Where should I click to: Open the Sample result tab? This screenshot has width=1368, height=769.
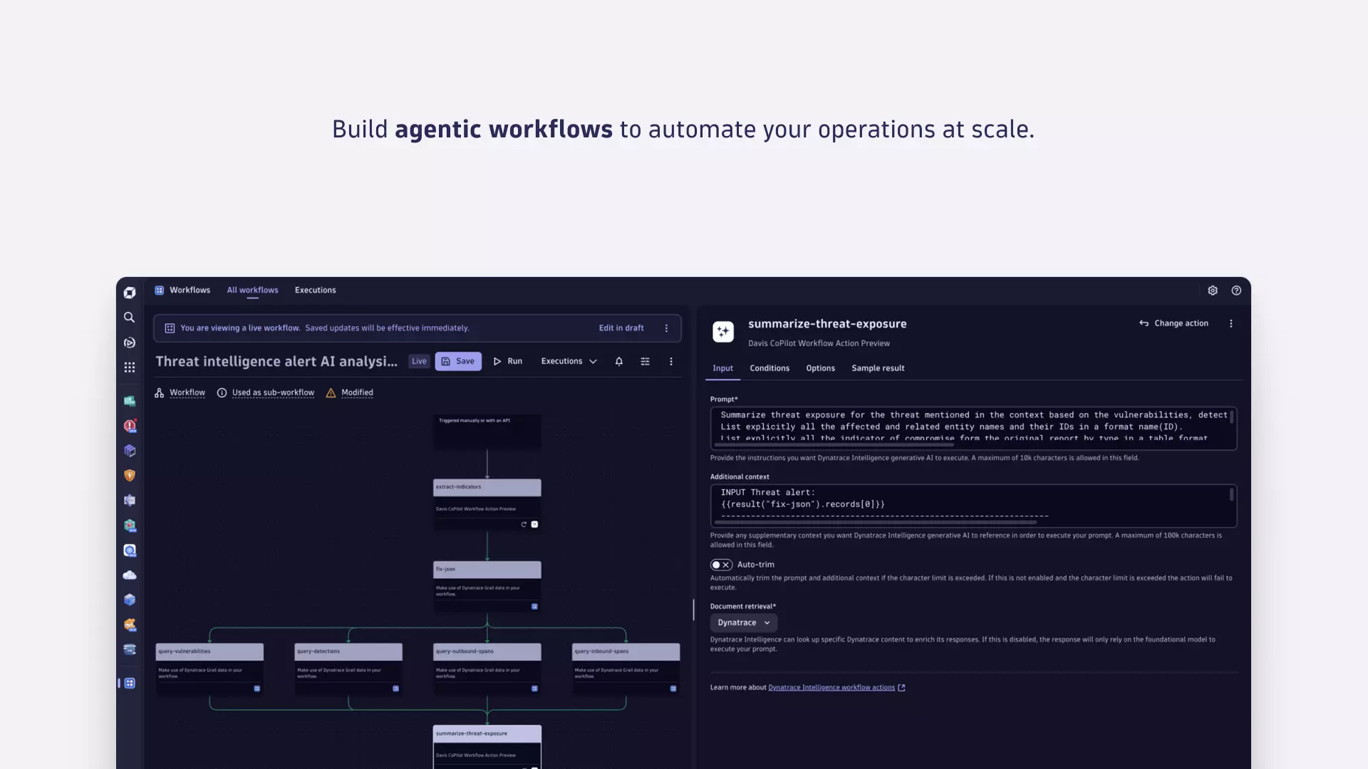877,368
